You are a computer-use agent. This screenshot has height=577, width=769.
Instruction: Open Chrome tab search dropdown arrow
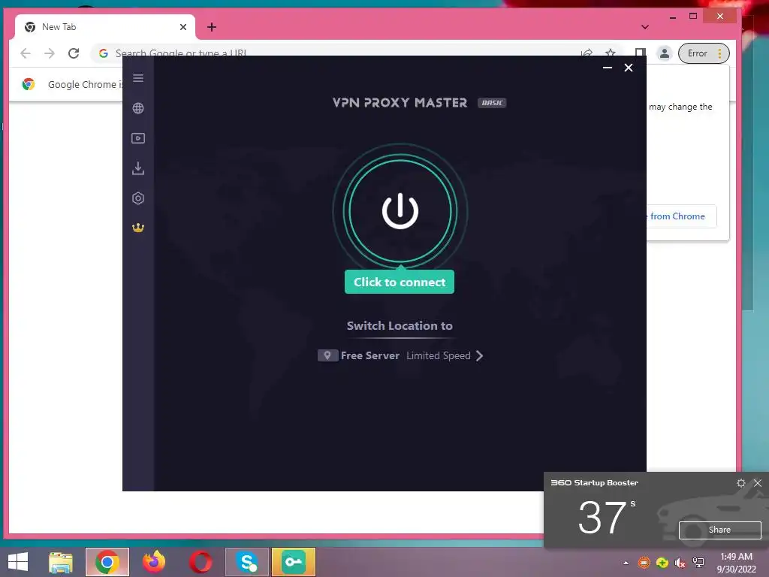click(645, 27)
